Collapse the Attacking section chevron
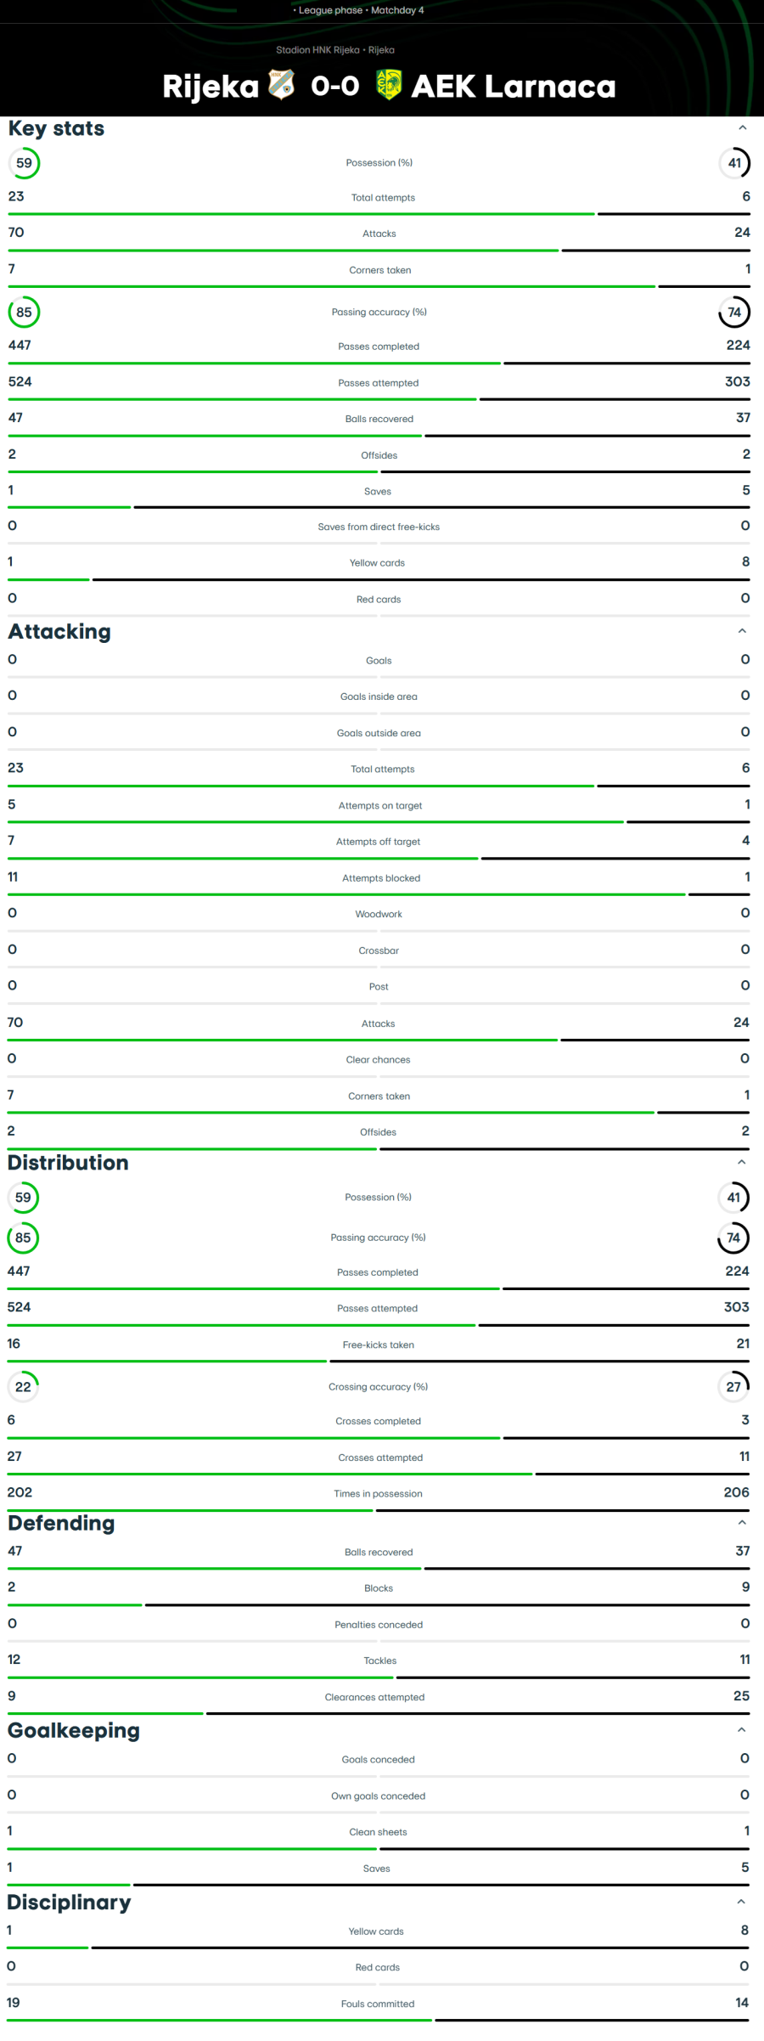764x2041 pixels. 743,631
